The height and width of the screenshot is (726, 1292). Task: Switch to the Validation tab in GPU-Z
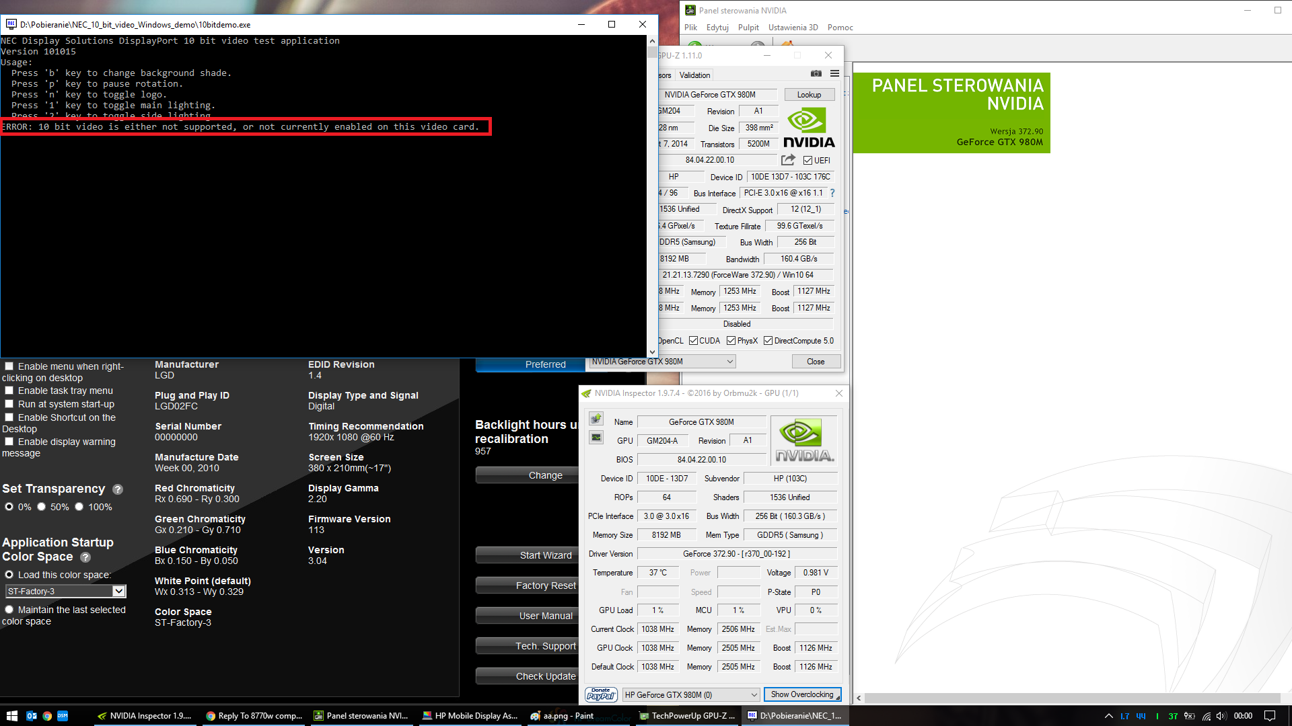click(694, 75)
